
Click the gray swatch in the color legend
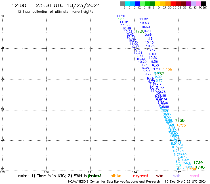pos(122,3)
